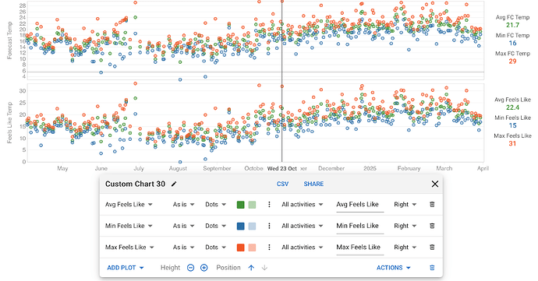This screenshot has width=538, height=281.
Task: Change Right axis side for Min Feels Like
Action: [405, 226]
